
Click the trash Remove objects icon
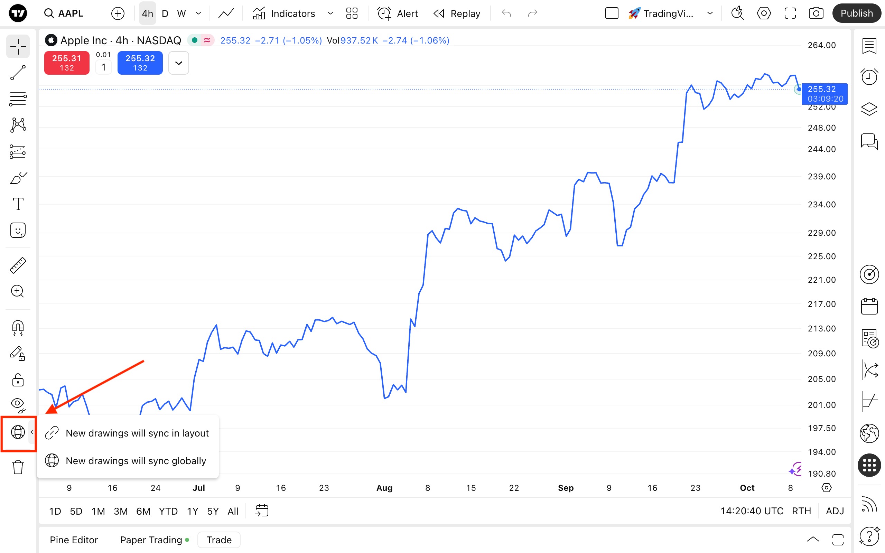tap(18, 467)
